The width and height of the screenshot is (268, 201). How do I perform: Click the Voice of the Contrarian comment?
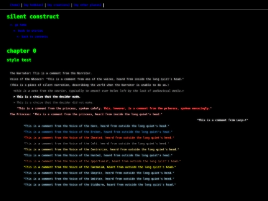pos(101,149)
